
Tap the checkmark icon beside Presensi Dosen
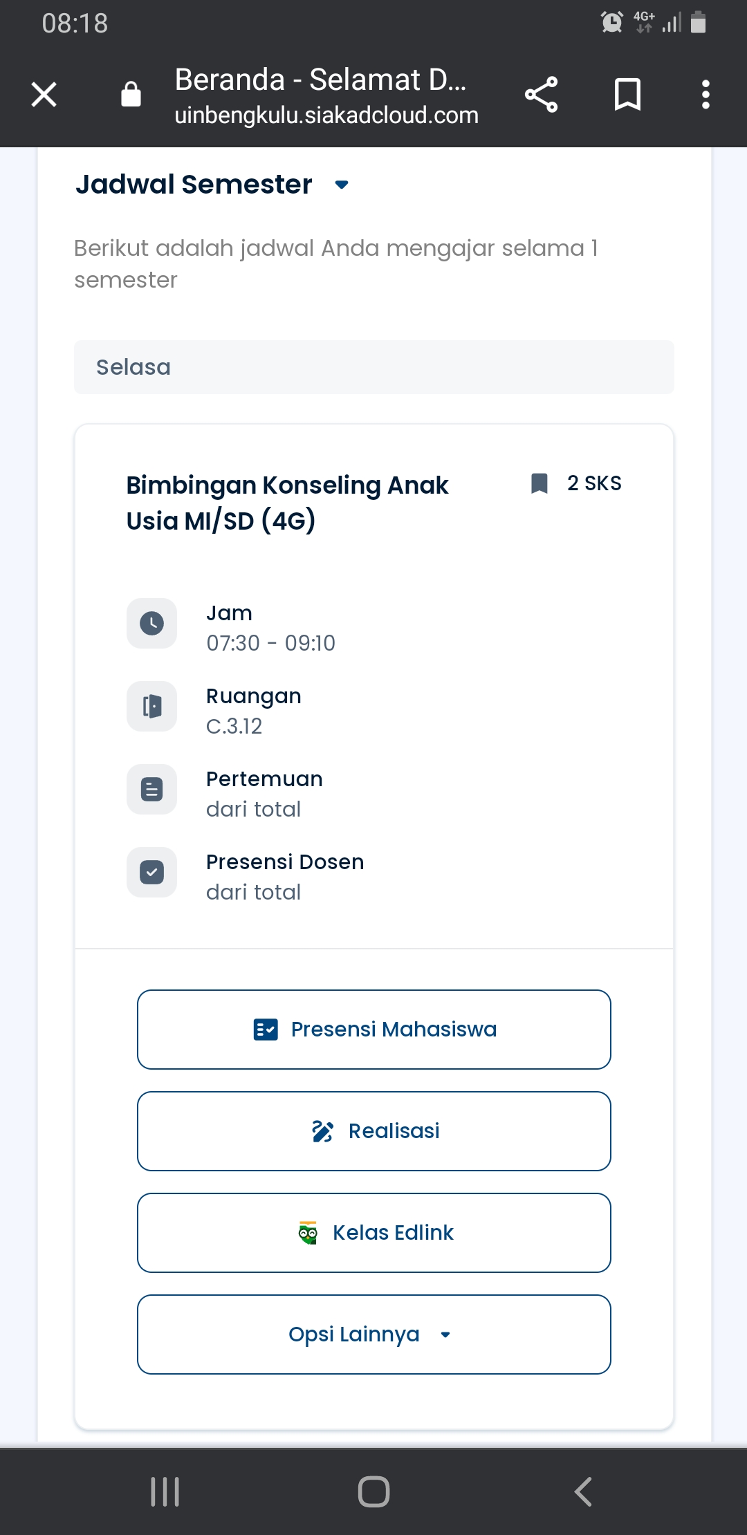151,872
